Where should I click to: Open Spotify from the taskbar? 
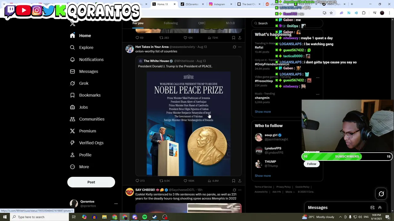pos(145,217)
